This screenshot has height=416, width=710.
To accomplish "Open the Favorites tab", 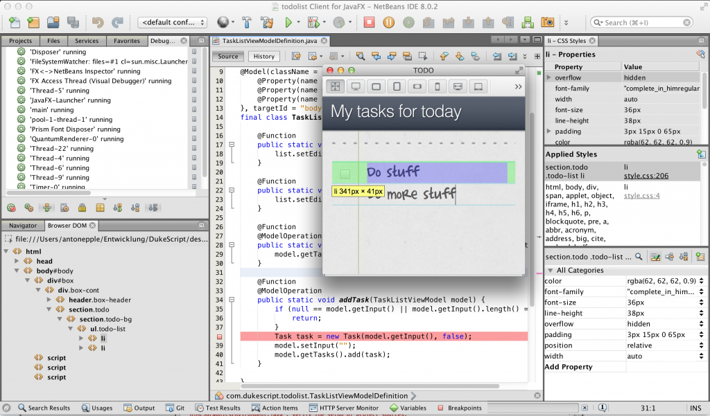I will 127,41.
